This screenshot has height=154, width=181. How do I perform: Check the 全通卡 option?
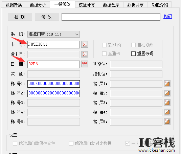[104, 53]
